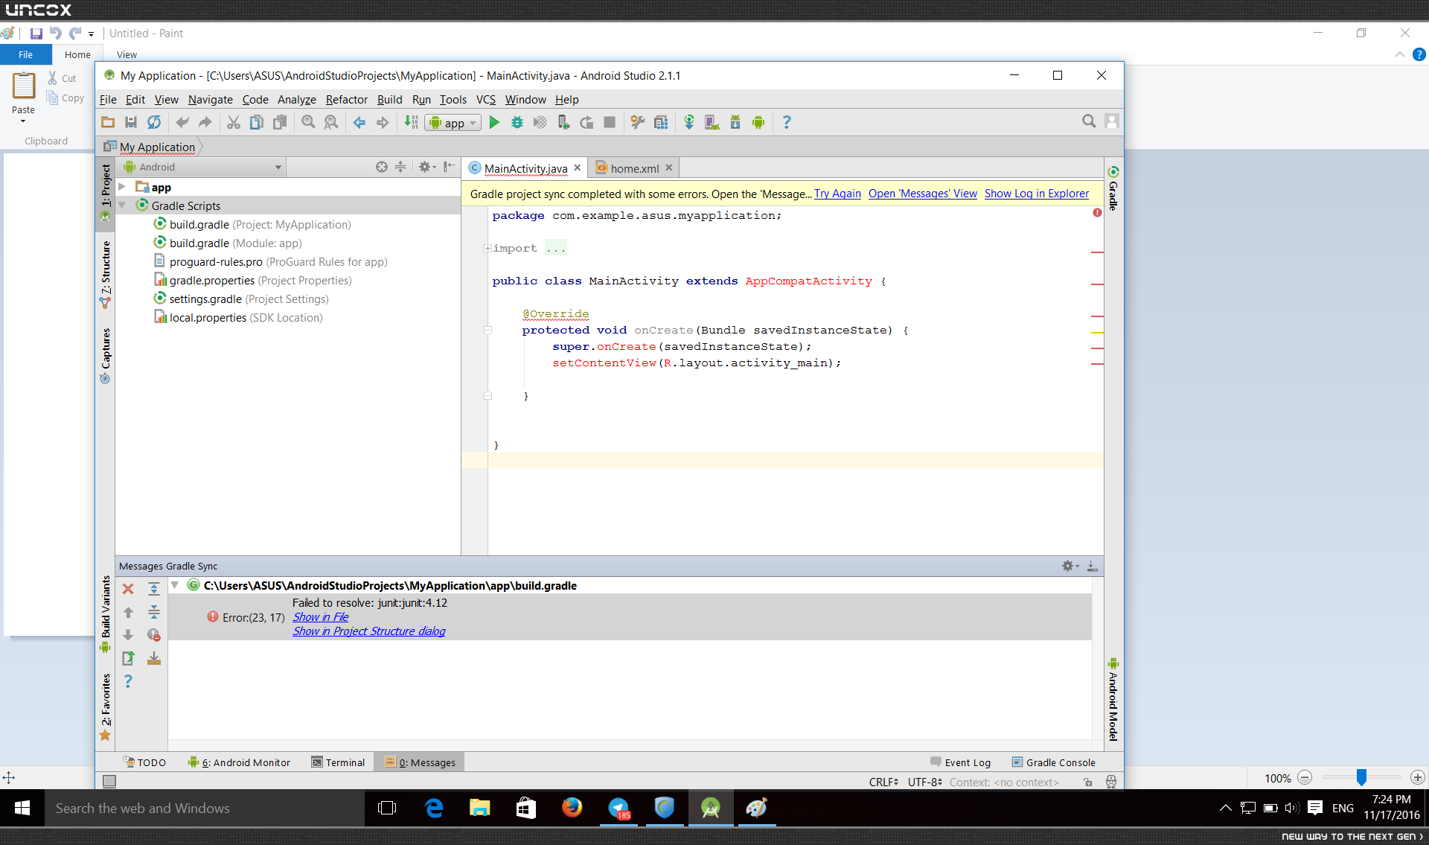Image resolution: width=1429 pixels, height=845 pixels.
Task: Click the Cut scissors icon in Android Studio
Action: [x=234, y=123]
